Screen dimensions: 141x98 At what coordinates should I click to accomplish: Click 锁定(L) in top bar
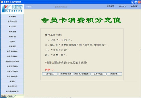click(x=122, y=6)
